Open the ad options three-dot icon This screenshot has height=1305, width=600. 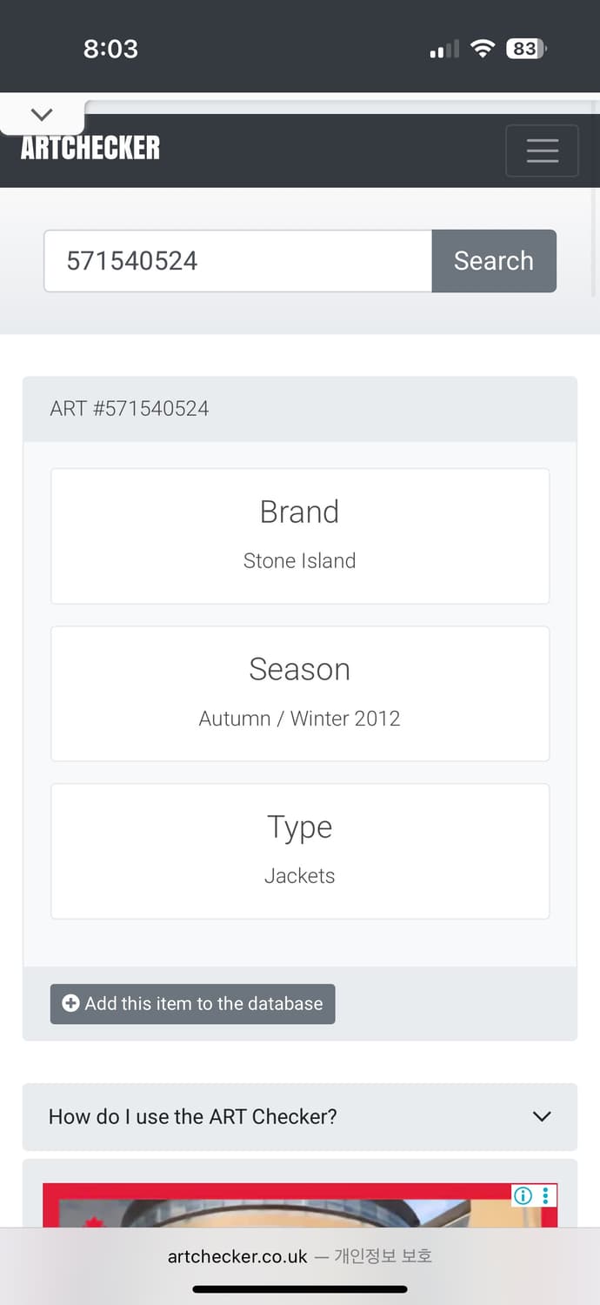[546, 1195]
